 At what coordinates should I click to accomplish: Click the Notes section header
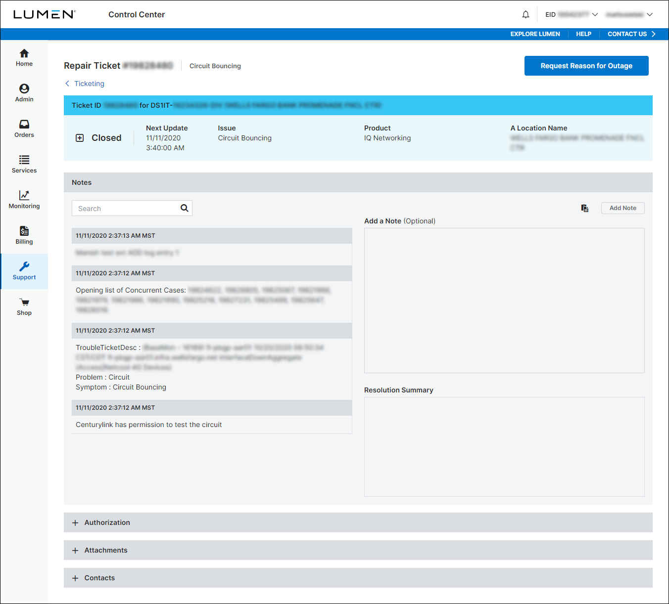point(358,182)
